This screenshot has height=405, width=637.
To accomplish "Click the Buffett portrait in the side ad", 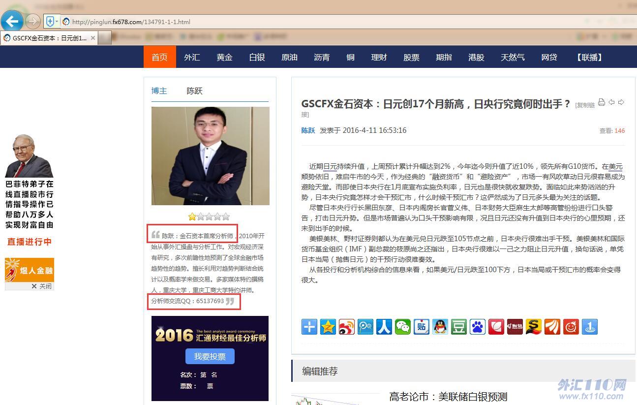I will click(x=29, y=156).
